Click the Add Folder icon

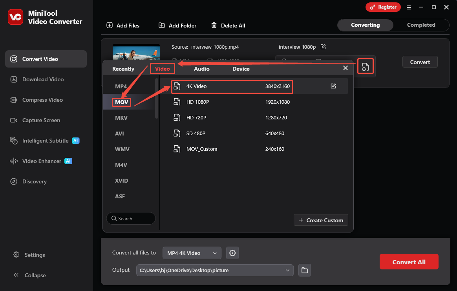tap(162, 26)
